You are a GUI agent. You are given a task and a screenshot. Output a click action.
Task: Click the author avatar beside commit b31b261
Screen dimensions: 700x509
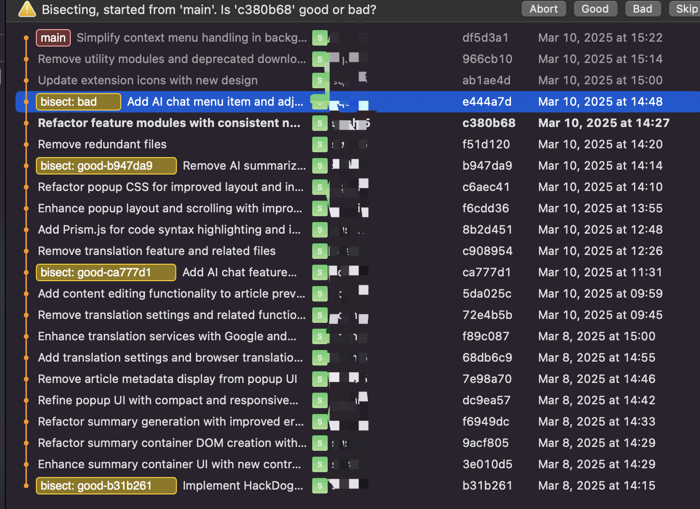pos(319,486)
